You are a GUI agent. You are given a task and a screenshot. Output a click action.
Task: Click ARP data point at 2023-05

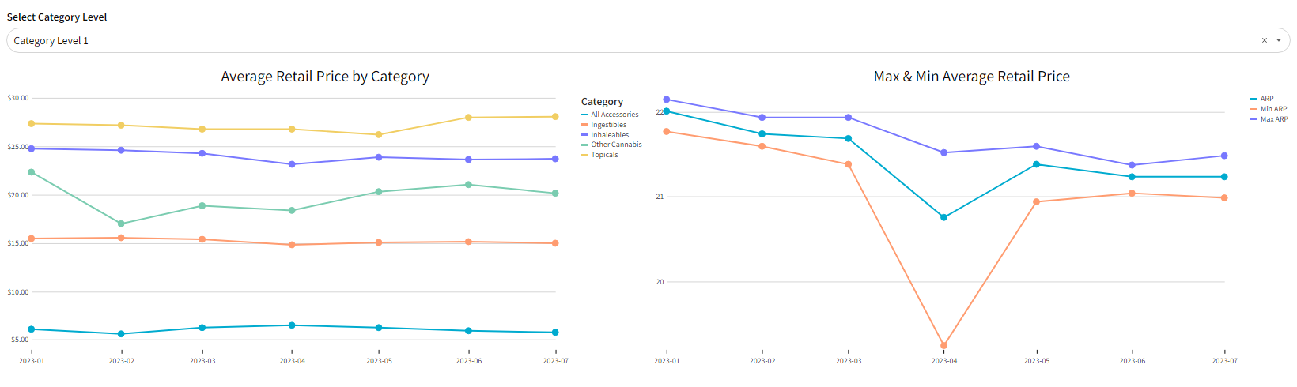(x=1037, y=164)
